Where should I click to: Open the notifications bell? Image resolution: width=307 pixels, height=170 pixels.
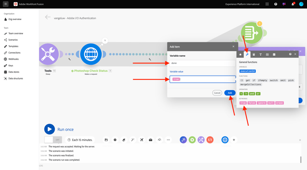click(x=293, y=4)
